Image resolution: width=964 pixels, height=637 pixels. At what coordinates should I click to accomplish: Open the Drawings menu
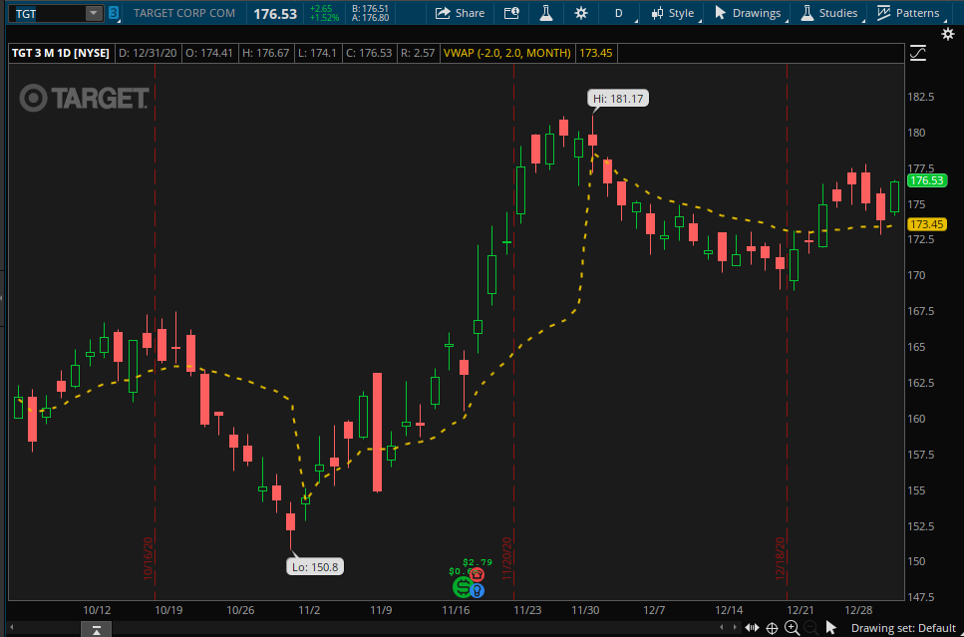(750, 13)
